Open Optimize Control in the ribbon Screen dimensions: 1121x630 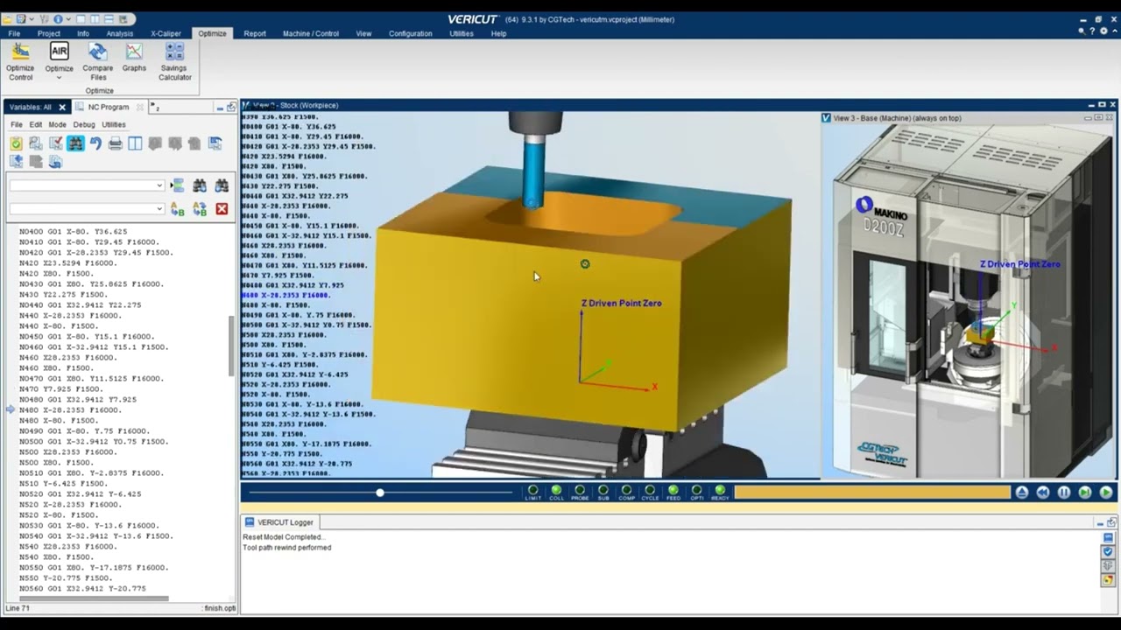tap(20, 61)
